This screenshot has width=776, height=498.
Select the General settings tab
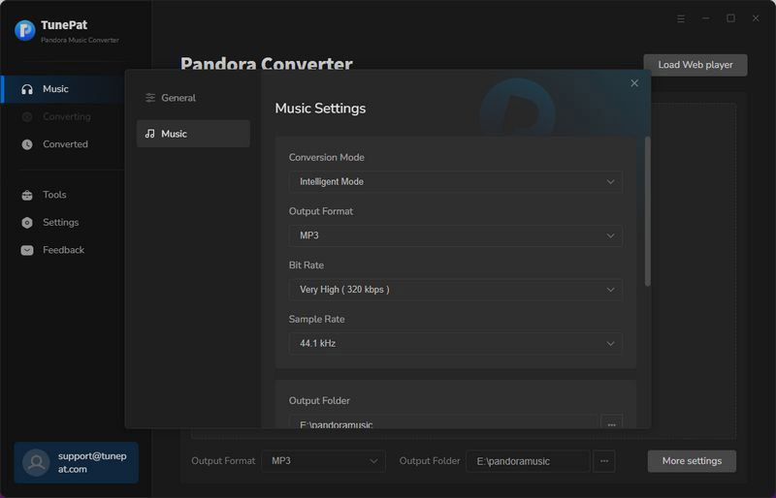pyautogui.click(x=193, y=98)
